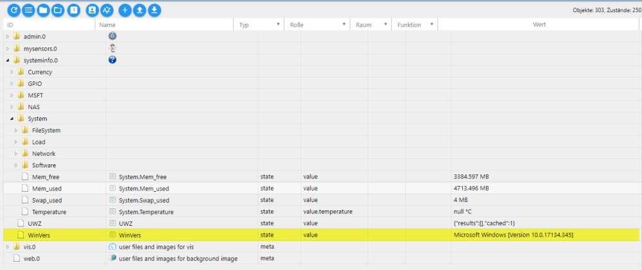Add a new object with plus icon
This screenshot has height=270, width=642.
[x=125, y=10]
